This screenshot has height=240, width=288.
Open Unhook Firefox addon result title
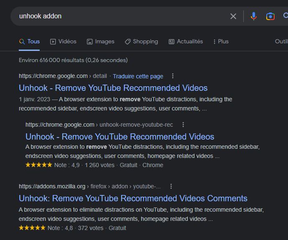(x=133, y=198)
